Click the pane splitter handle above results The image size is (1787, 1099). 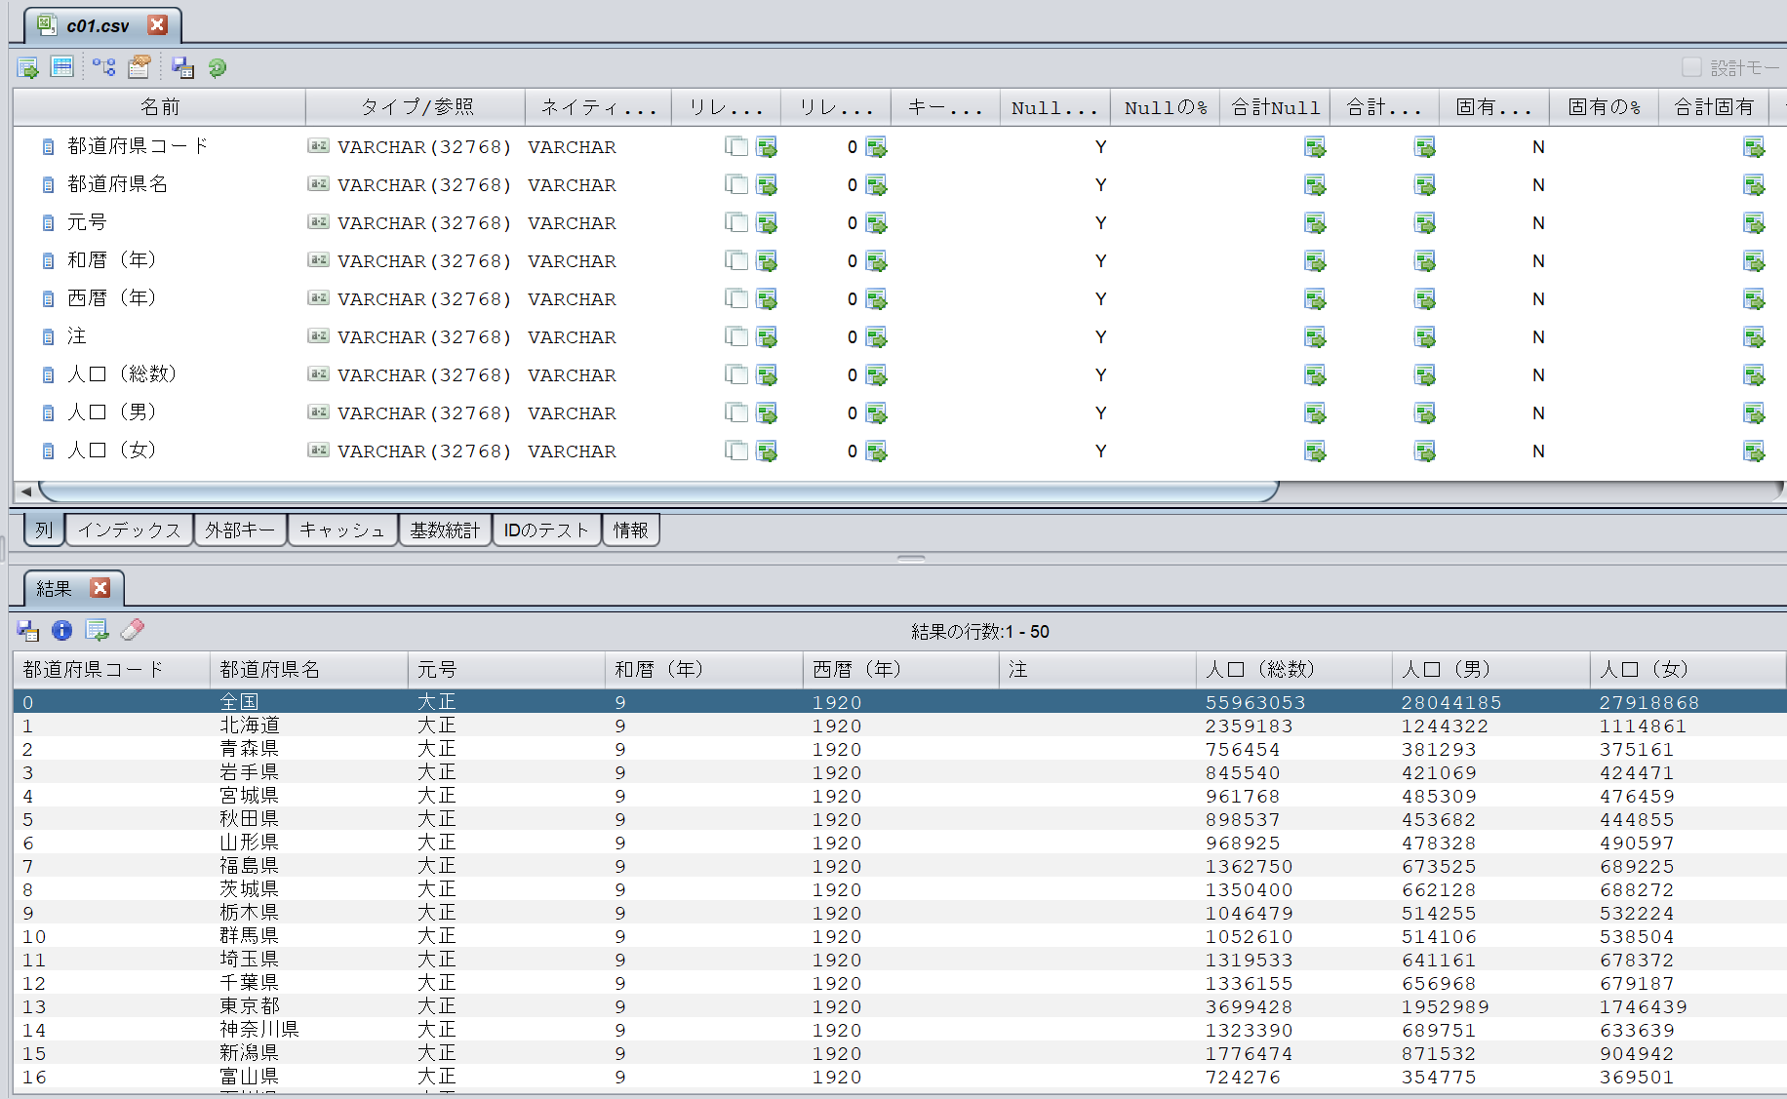click(911, 559)
